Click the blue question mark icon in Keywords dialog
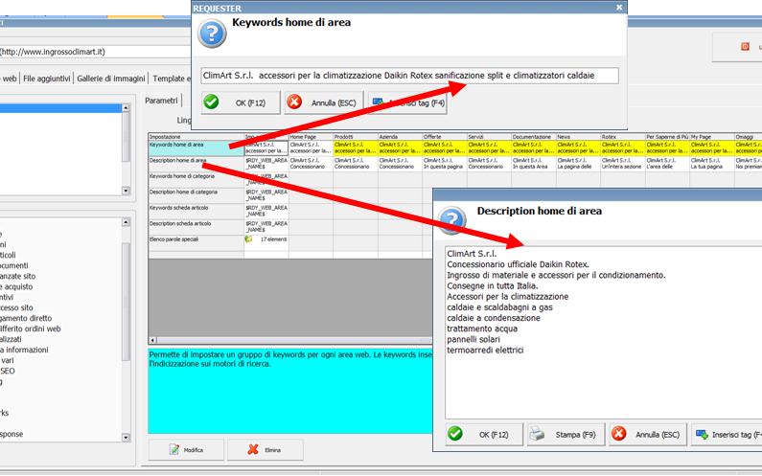Screen dimensions: 762x476 (212, 34)
